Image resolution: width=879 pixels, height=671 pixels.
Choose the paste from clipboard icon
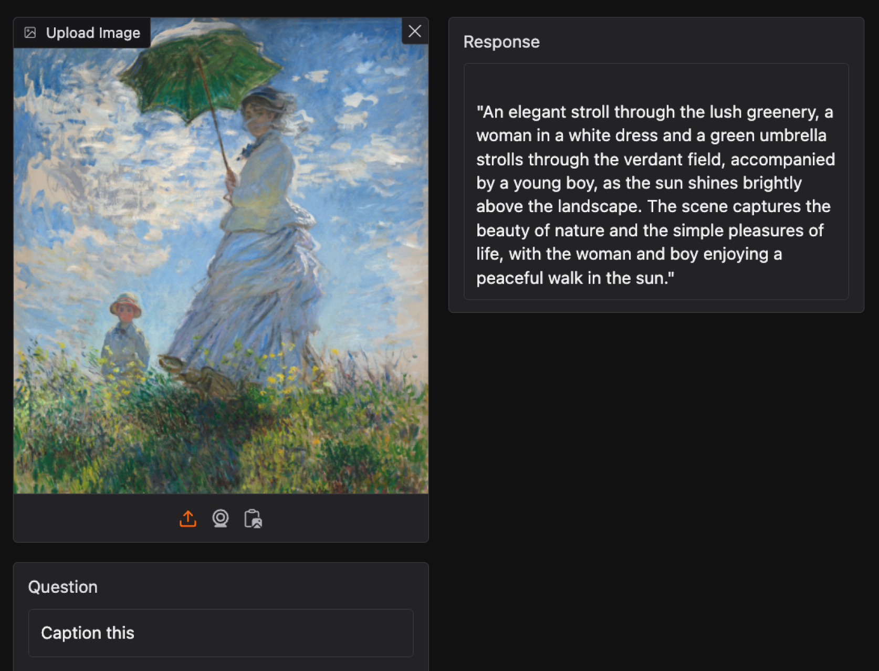click(253, 519)
